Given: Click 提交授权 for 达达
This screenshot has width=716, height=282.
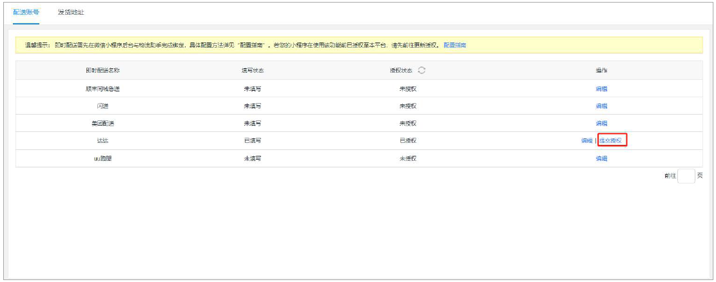Looking at the screenshot, I should click(x=611, y=141).
